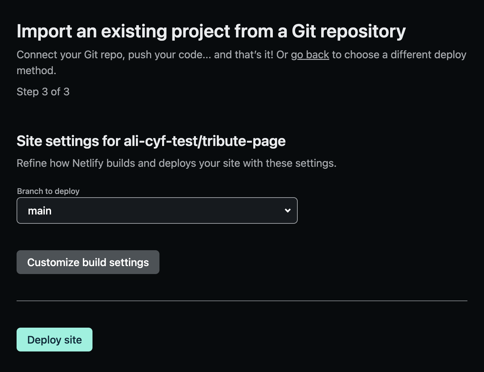Trigger deployment of the site

tap(54, 339)
